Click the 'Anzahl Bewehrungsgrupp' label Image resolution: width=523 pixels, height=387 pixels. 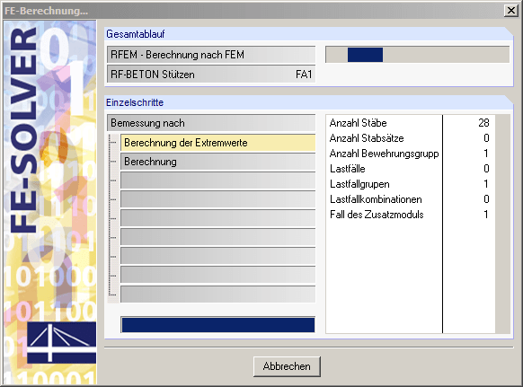pyautogui.click(x=384, y=154)
